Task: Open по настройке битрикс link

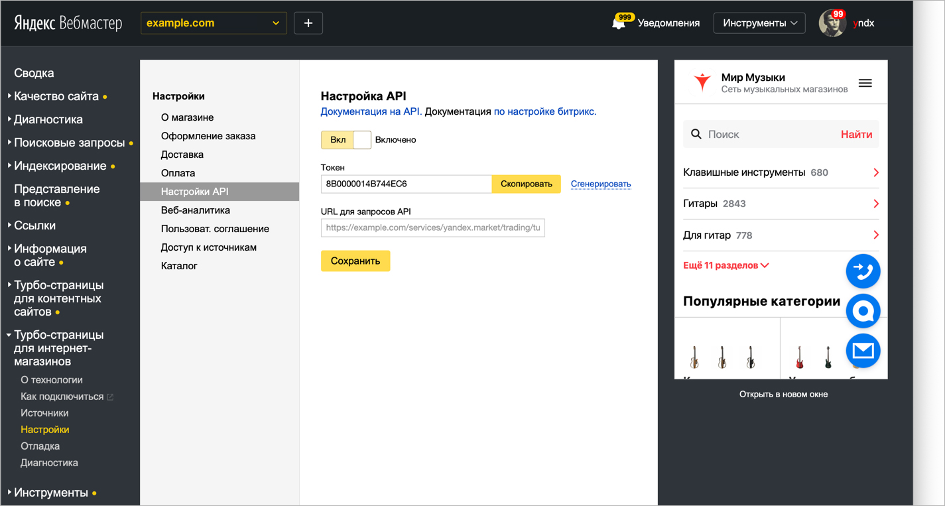Action: click(545, 111)
